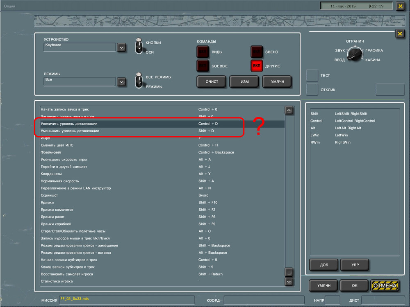Viewport: 410px width, 307px height.
Task: Confirm with the ОК button
Action: (x=354, y=286)
